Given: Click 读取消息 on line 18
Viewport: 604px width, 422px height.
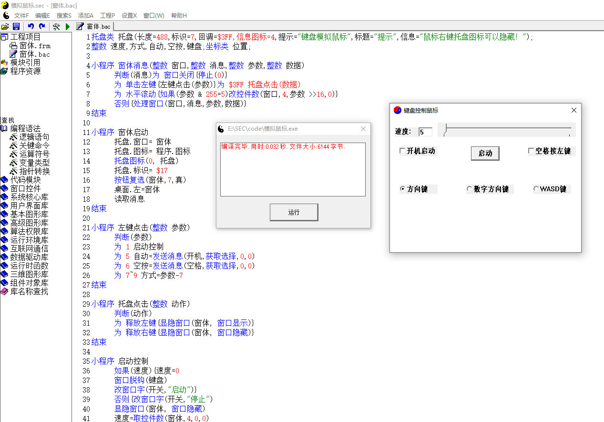Looking at the screenshot, I should click(x=129, y=199).
